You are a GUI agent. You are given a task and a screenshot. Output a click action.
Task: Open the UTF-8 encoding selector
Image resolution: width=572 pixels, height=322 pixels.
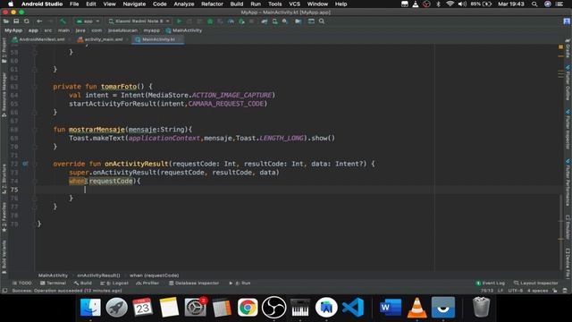pyautogui.click(x=516, y=291)
